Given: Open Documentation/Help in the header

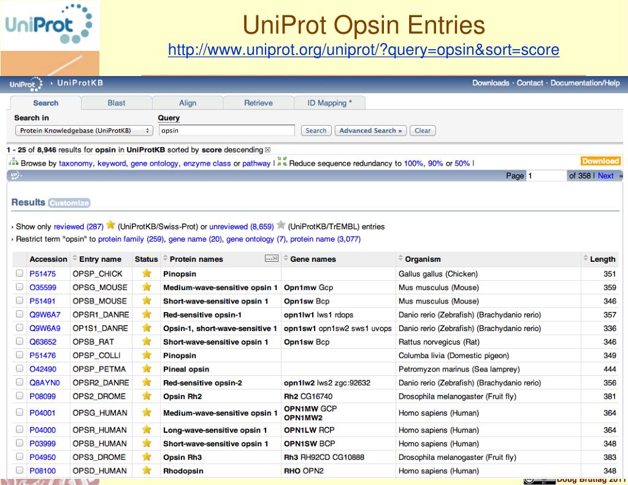Looking at the screenshot, I should [584, 83].
